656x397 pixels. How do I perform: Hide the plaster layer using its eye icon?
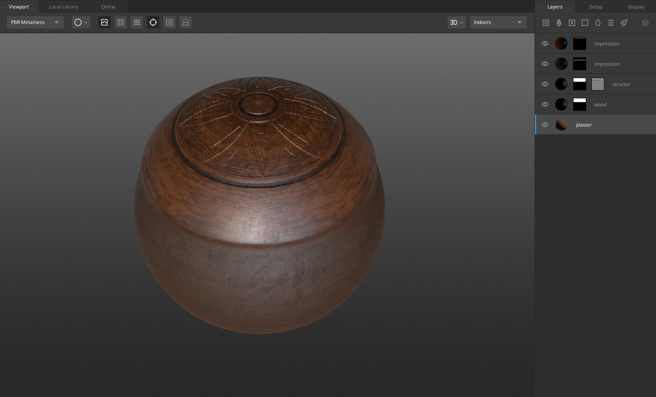point(545,125)
